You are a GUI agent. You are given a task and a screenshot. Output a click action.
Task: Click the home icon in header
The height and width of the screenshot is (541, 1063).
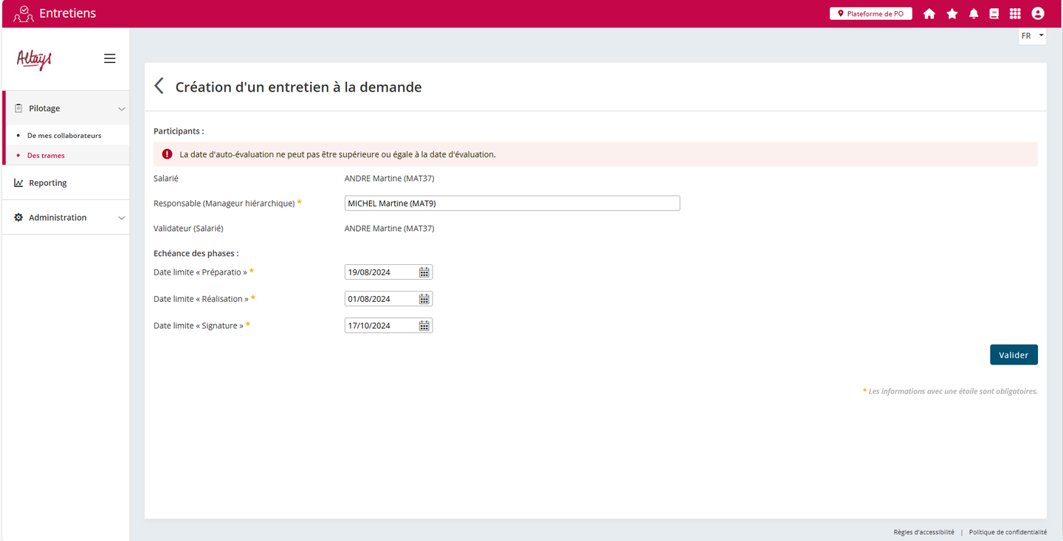click(929, 14)
